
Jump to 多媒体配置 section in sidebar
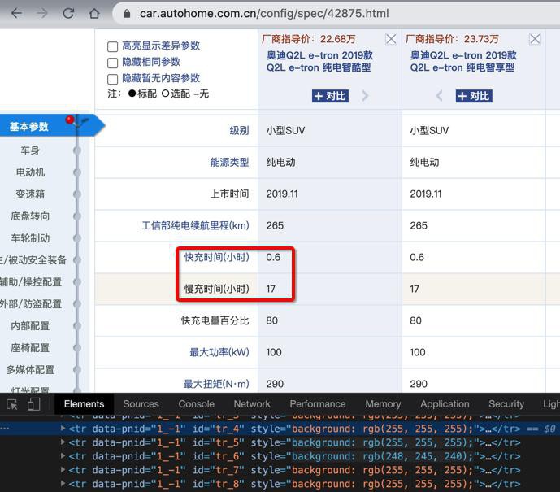click(30, 370)
